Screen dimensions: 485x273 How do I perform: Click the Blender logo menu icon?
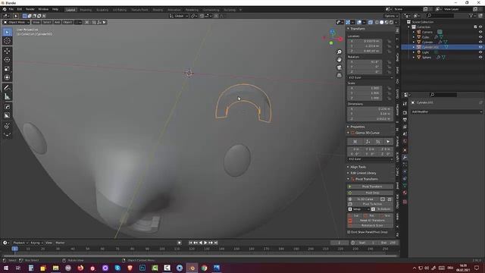[5, 9]
